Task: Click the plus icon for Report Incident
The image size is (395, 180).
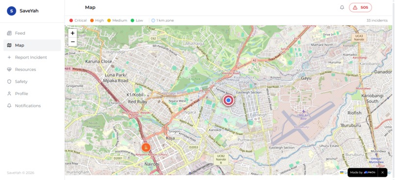Action: click(9, 58)
